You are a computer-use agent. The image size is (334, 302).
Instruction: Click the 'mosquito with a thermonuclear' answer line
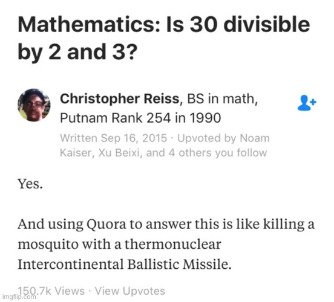(119, 245)
